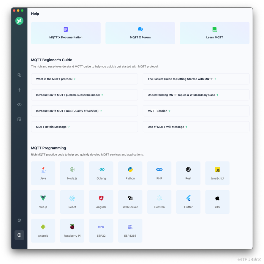Click the 'Help' page title
This screenshot has height=264, width=264.
35,14
